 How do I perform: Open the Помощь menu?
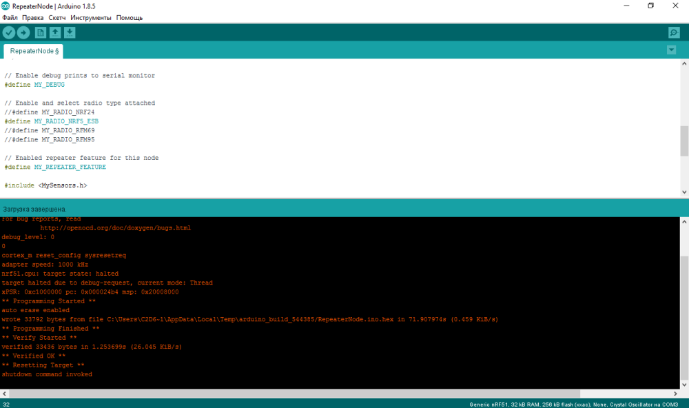click(x=130, y=17)
